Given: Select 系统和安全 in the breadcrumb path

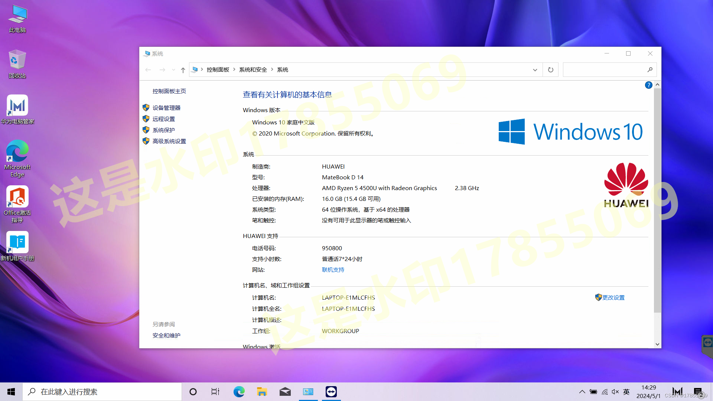Looking at the screenshot, I should 253,70.
